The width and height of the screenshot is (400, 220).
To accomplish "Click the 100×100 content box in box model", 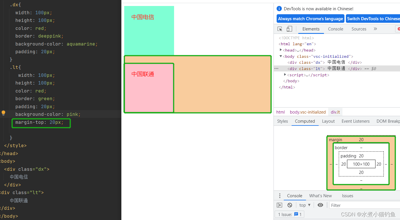I will (x=361, y=164).
